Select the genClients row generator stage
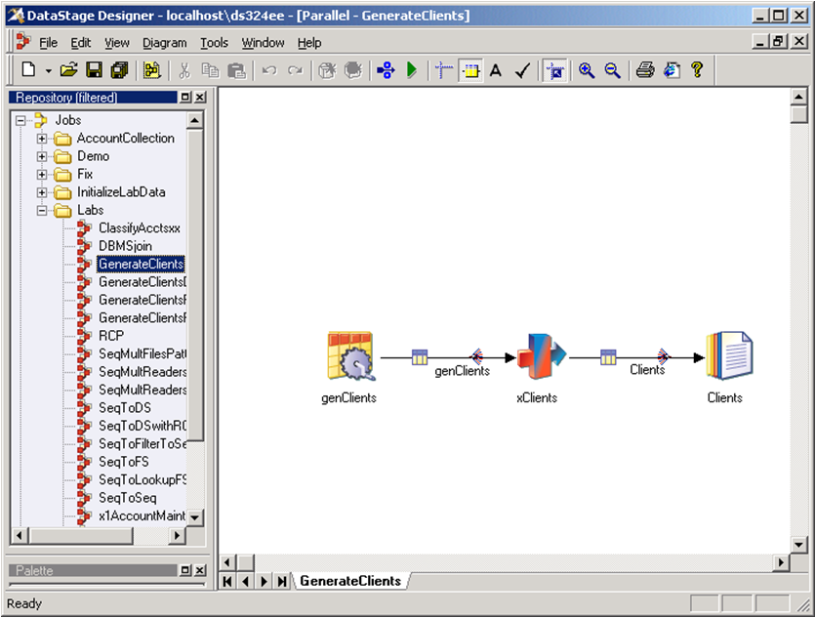Image resolution: width=816 pixels, height=618 pixels. pos(348,356)
